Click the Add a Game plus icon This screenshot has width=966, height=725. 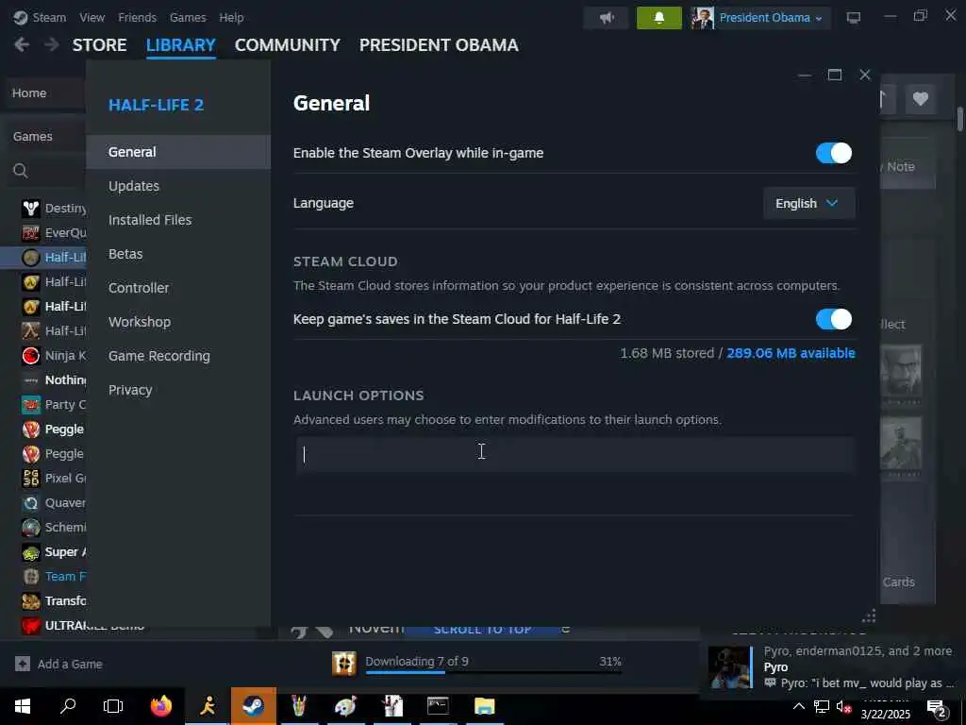coord(23,664)
